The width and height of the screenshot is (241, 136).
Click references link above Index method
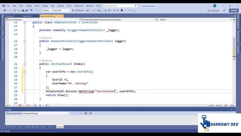pyautogui.click(x=46, y=60)
